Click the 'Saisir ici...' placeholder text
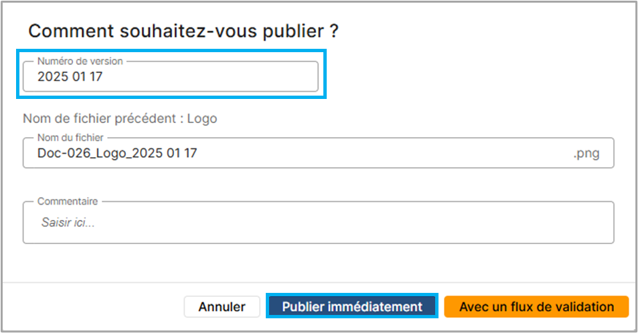 [68, 223]
